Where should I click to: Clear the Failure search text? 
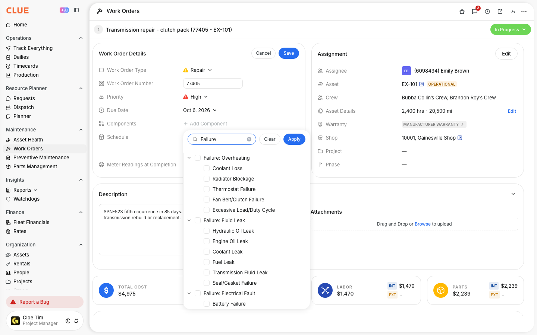(x=249, y=139)
